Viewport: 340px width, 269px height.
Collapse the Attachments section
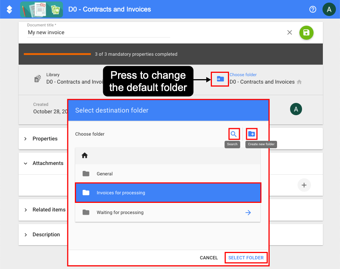point(25,163)
